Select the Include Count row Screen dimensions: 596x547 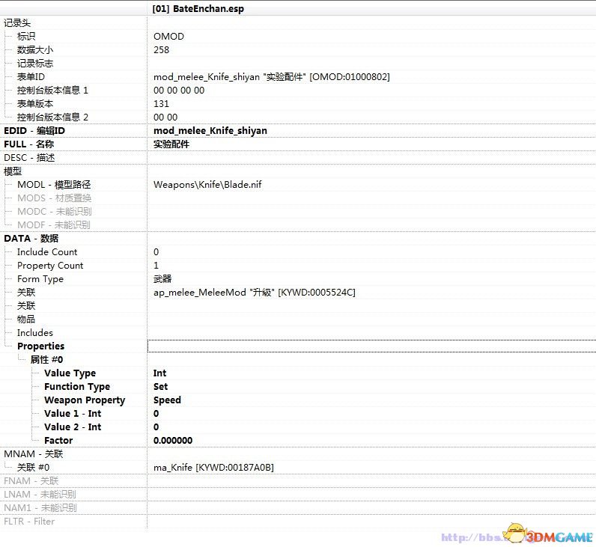pyautogui.click(x=47, y=252)
